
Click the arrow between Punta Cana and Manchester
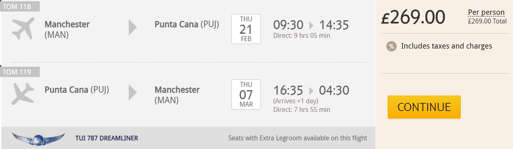(x=133, y=93)
